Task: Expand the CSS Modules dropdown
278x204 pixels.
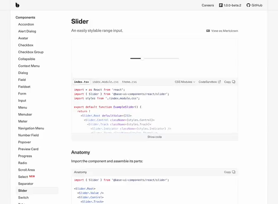Action: click(x=185, y=82)
